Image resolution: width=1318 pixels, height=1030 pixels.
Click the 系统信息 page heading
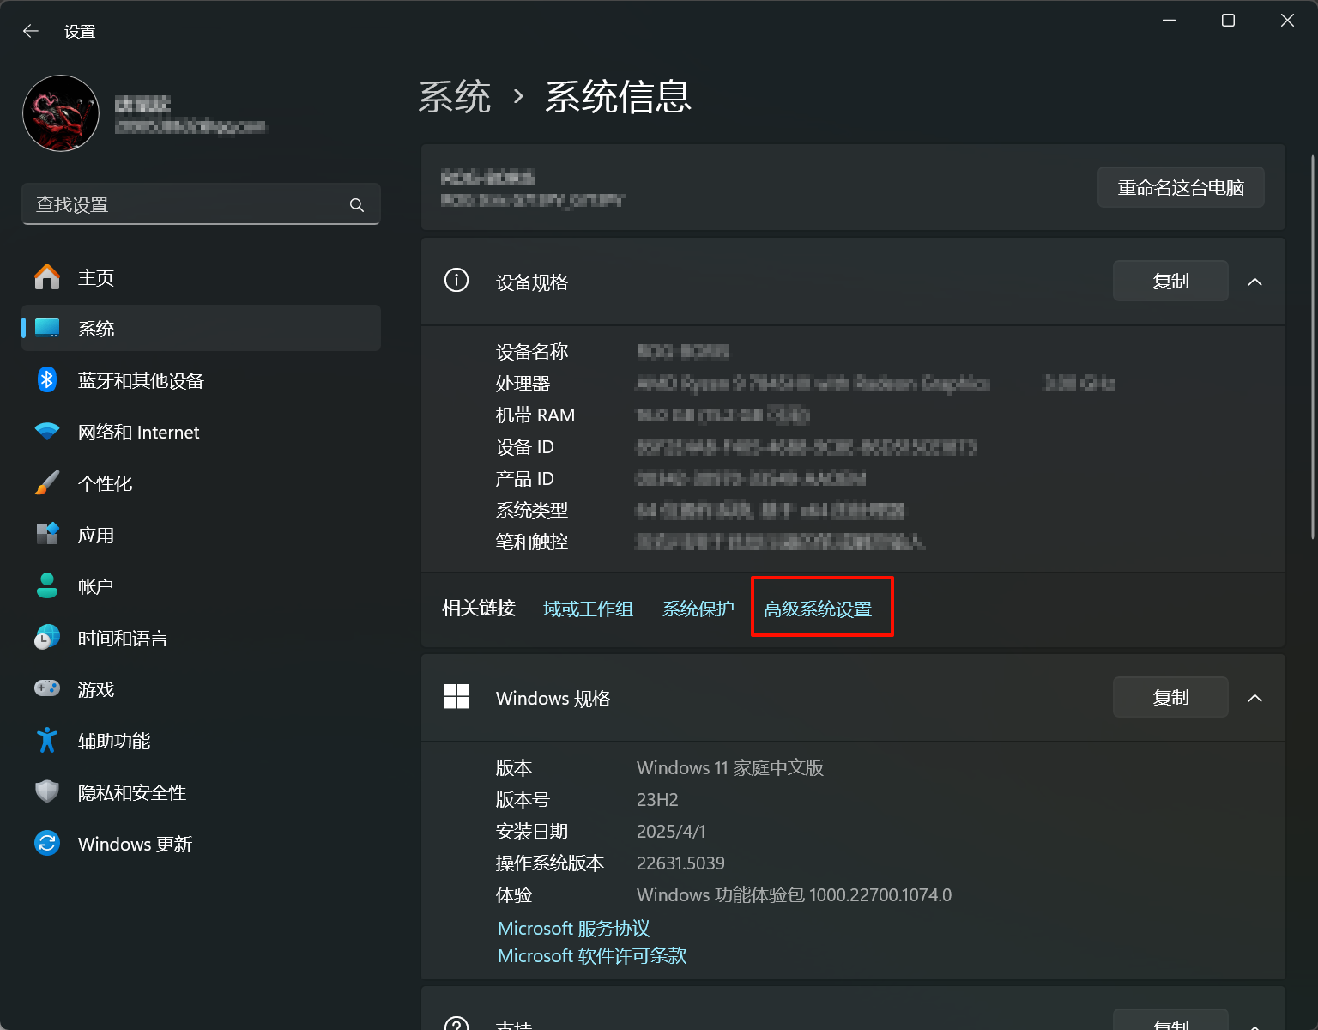point(618,96)
